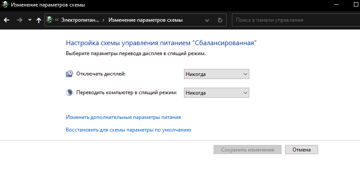Refresh the control panel page
The width and height of the screenshot is (360, 181).
(x=220, y=20)
